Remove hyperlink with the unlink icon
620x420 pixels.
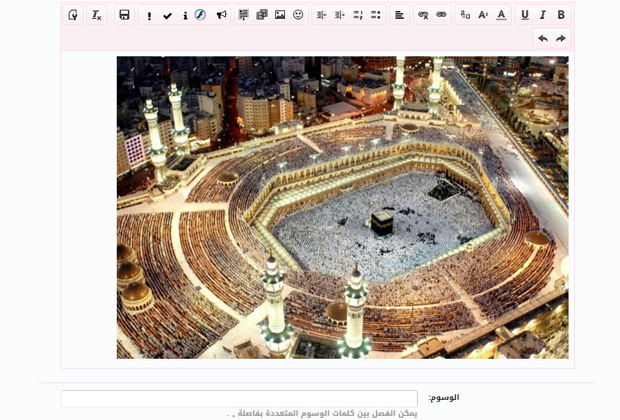(x=423, y=15)
